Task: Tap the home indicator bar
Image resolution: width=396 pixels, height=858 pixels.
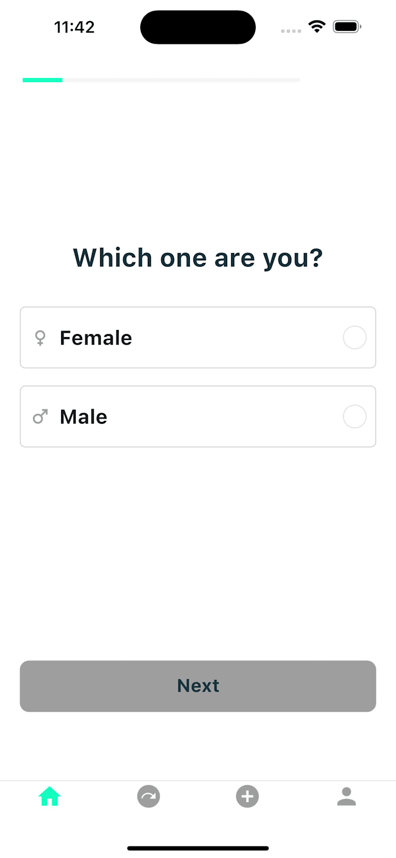Action: point(198,848)
